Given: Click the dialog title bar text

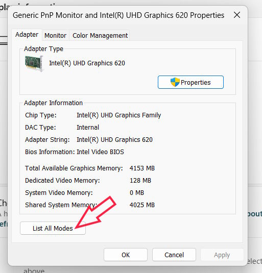Looking at the screenshot, I should 118,15.
